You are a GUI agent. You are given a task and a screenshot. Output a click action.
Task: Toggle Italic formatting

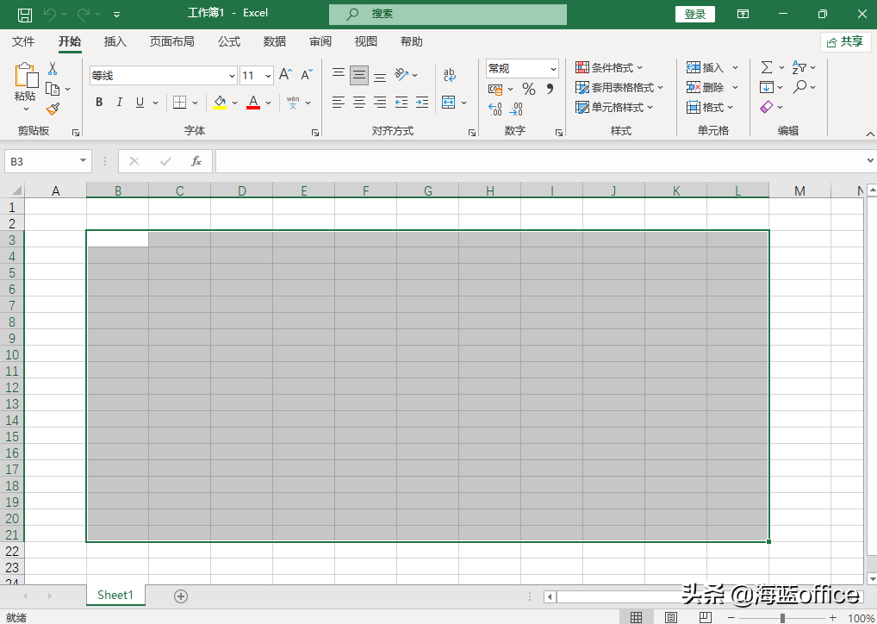[x=119, y=103]
